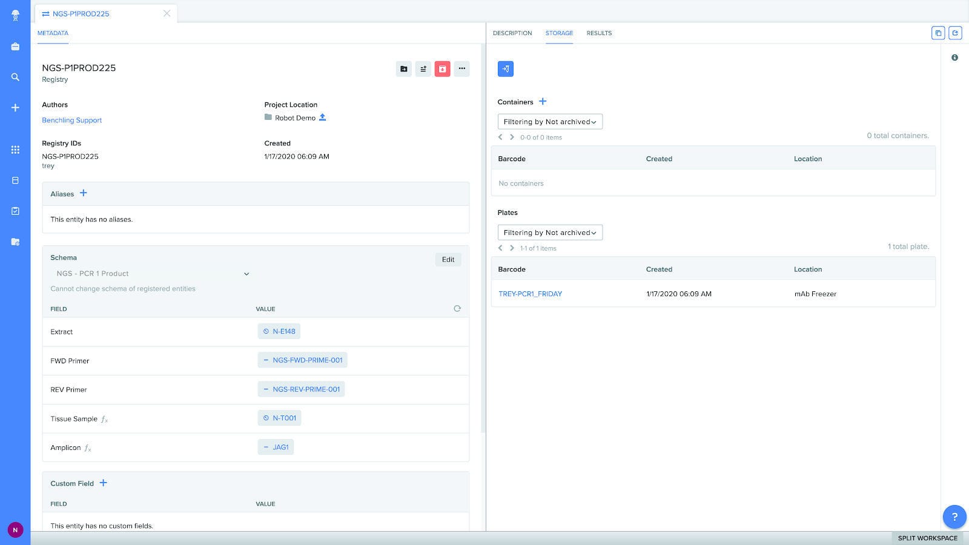Open the three-dots more options menu
Viewport: 969px width, 545px height.
tap(461, 69)
